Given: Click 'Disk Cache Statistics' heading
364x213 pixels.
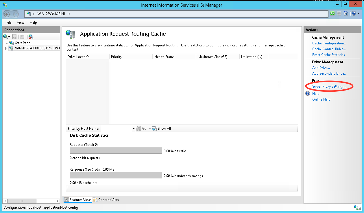Looking at the screenshot, I should [x=89, y=135].
